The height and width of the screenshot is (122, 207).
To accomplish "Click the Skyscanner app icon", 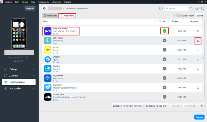I will pos(48,78).
